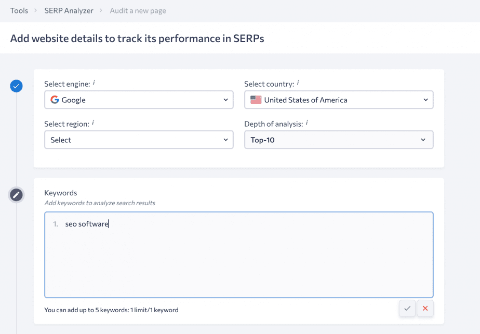Open the Select country dropdown

338,99
